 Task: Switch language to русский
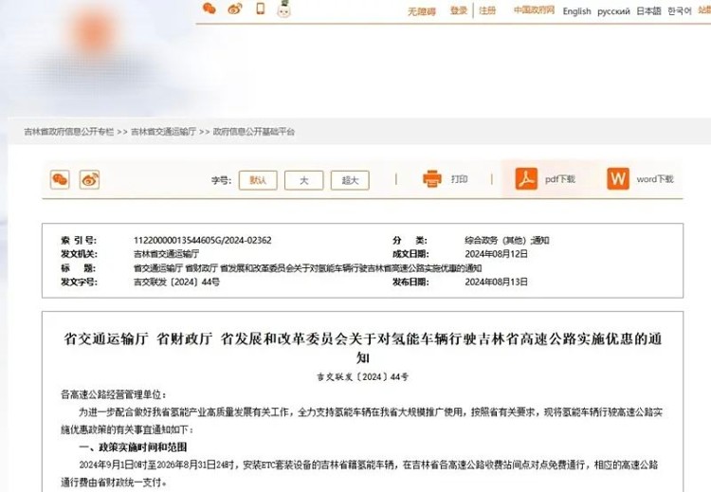click(613, 11)
